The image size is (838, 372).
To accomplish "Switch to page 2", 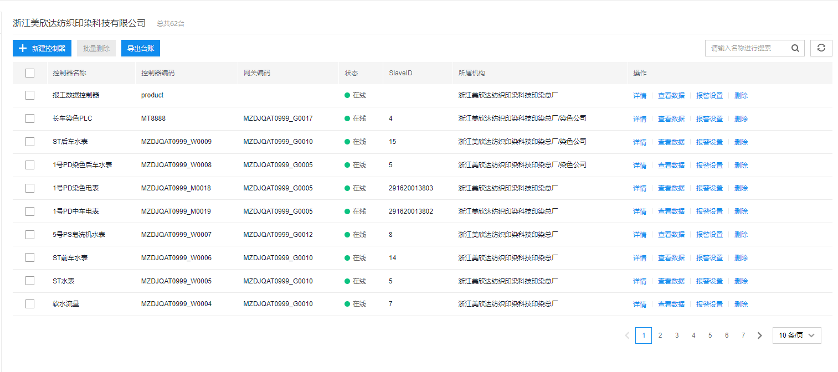I will tap(660, 335).
